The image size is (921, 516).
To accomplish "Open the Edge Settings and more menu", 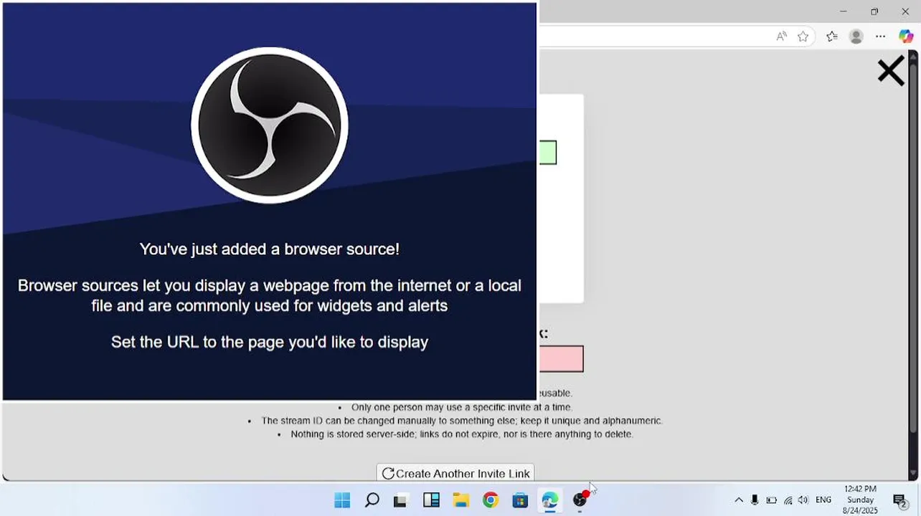I will [880, 37].
